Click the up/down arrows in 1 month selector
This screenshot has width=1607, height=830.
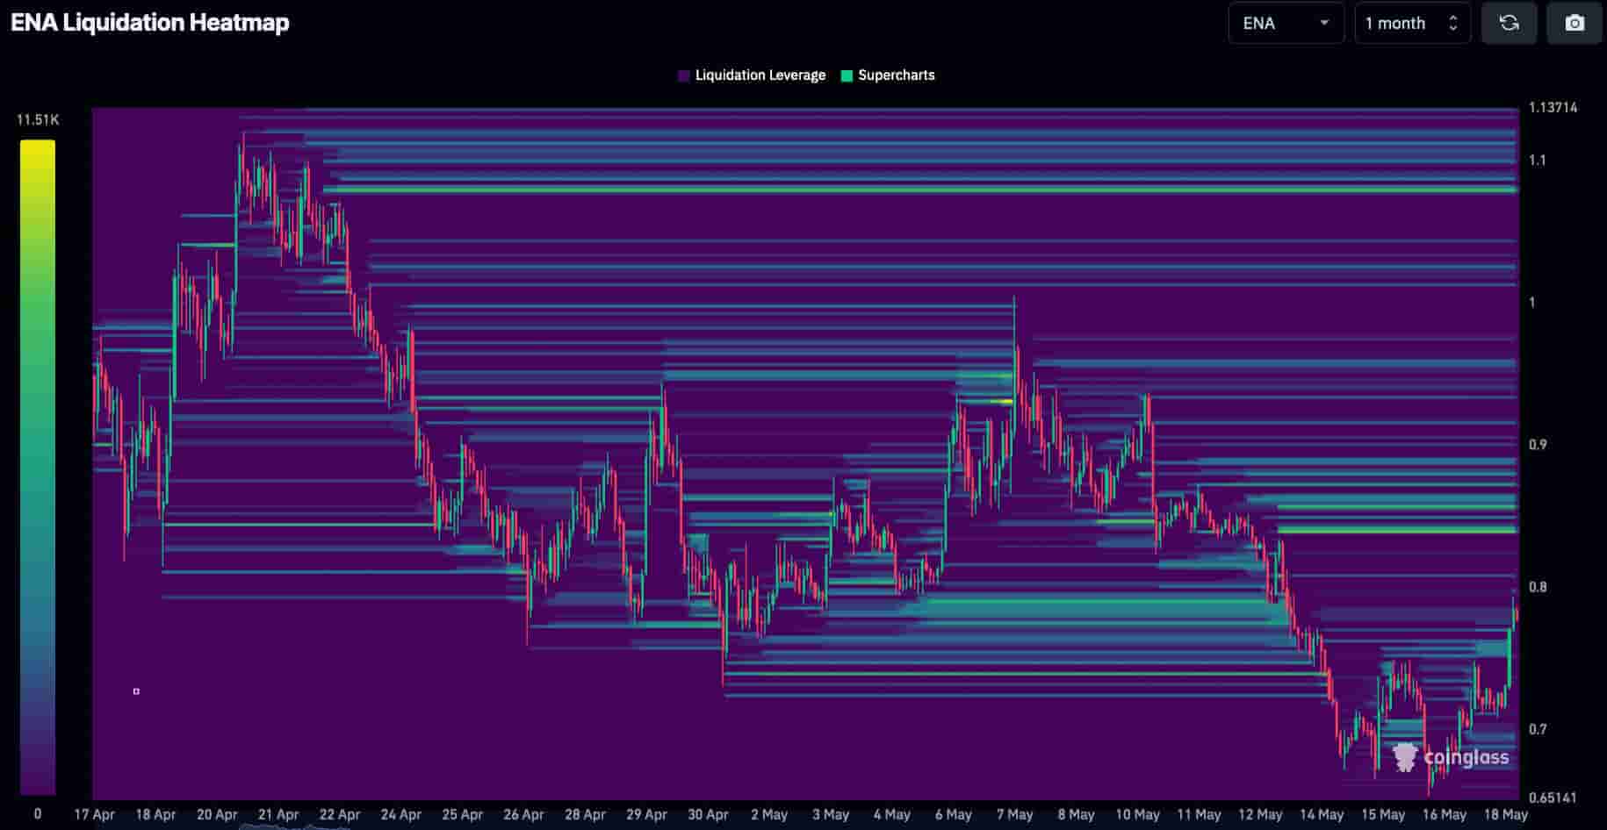pos(1453,24)
